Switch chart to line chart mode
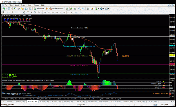The width and height of the screenshot is (176, 107). (x=75, y=8)
